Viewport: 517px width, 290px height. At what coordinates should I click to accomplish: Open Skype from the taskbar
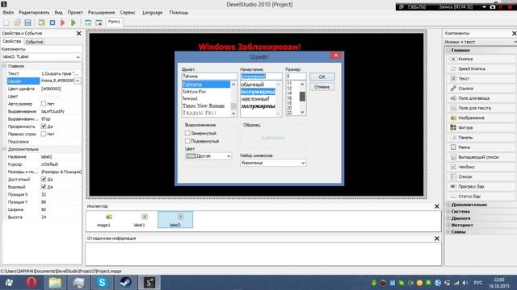[x=102, y=283]
